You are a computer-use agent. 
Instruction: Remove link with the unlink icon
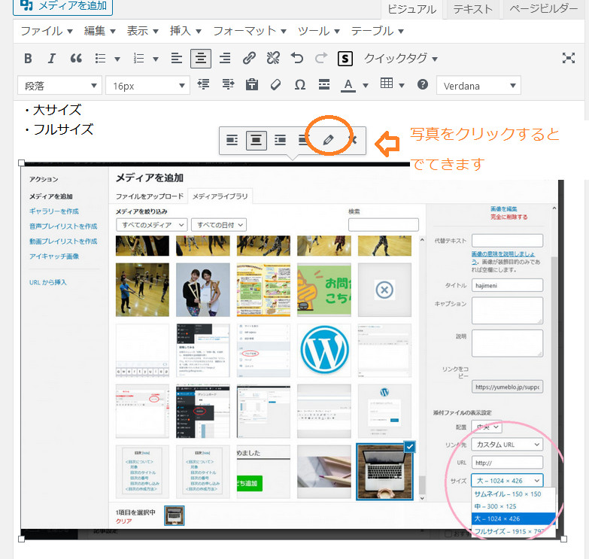[x=273, y=59]
